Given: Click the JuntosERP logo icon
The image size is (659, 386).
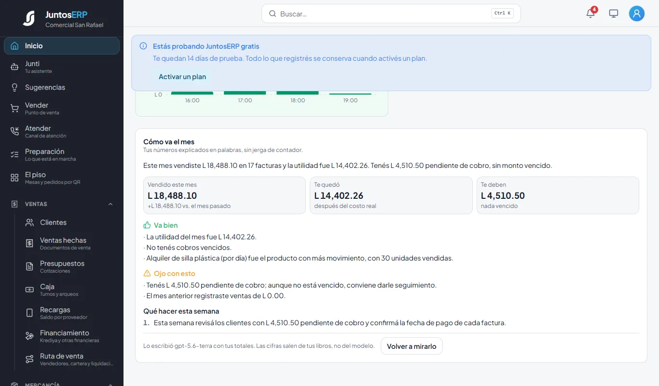Looking at the screenshot, I should (29, 18).
